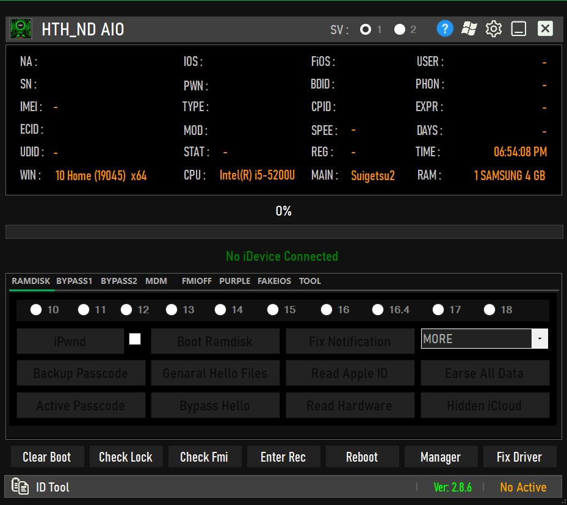Select server radio button 2
The image size is (567, 505).
(x=399, y=29)
